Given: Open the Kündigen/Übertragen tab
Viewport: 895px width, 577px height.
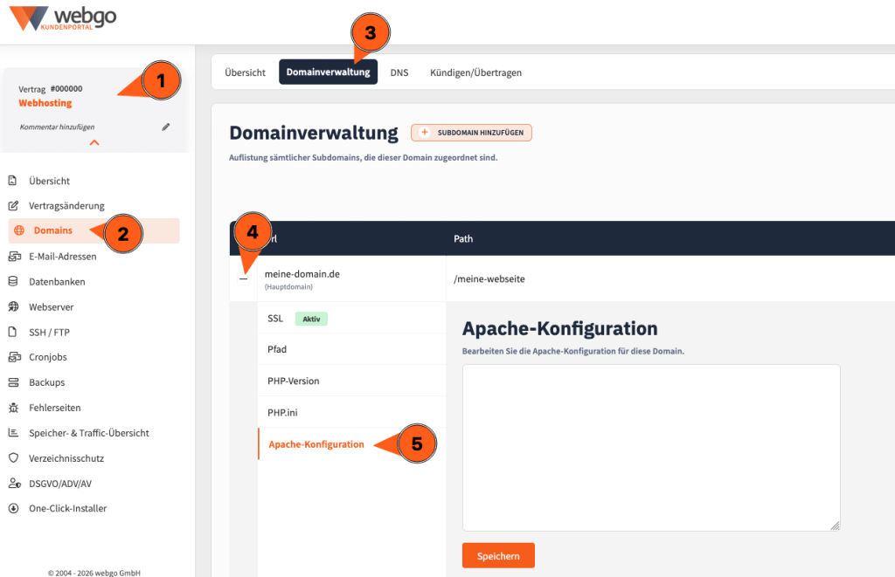Looking at the screenshot, I should tap(475, 72).
